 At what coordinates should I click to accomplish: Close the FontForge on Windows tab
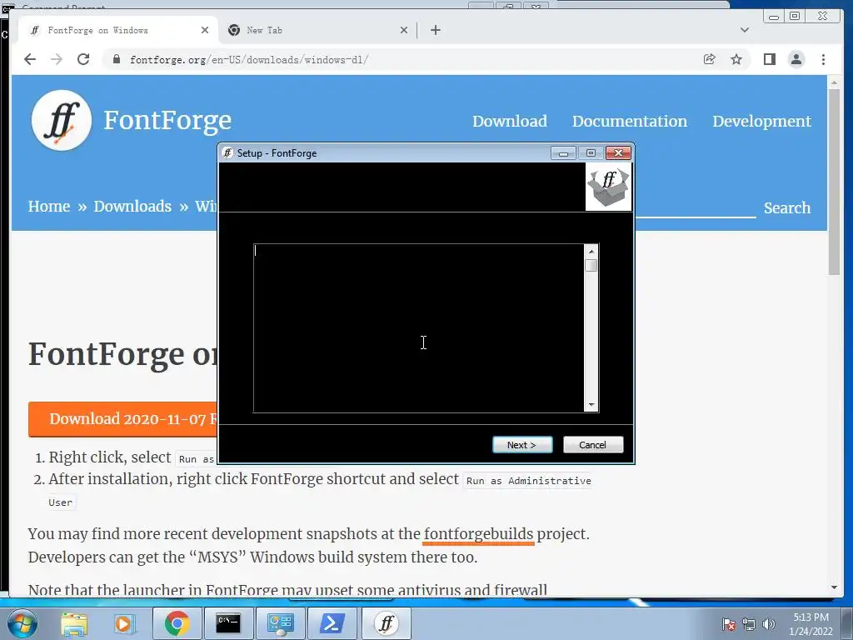pyautogui.click(x=205, y=31)
